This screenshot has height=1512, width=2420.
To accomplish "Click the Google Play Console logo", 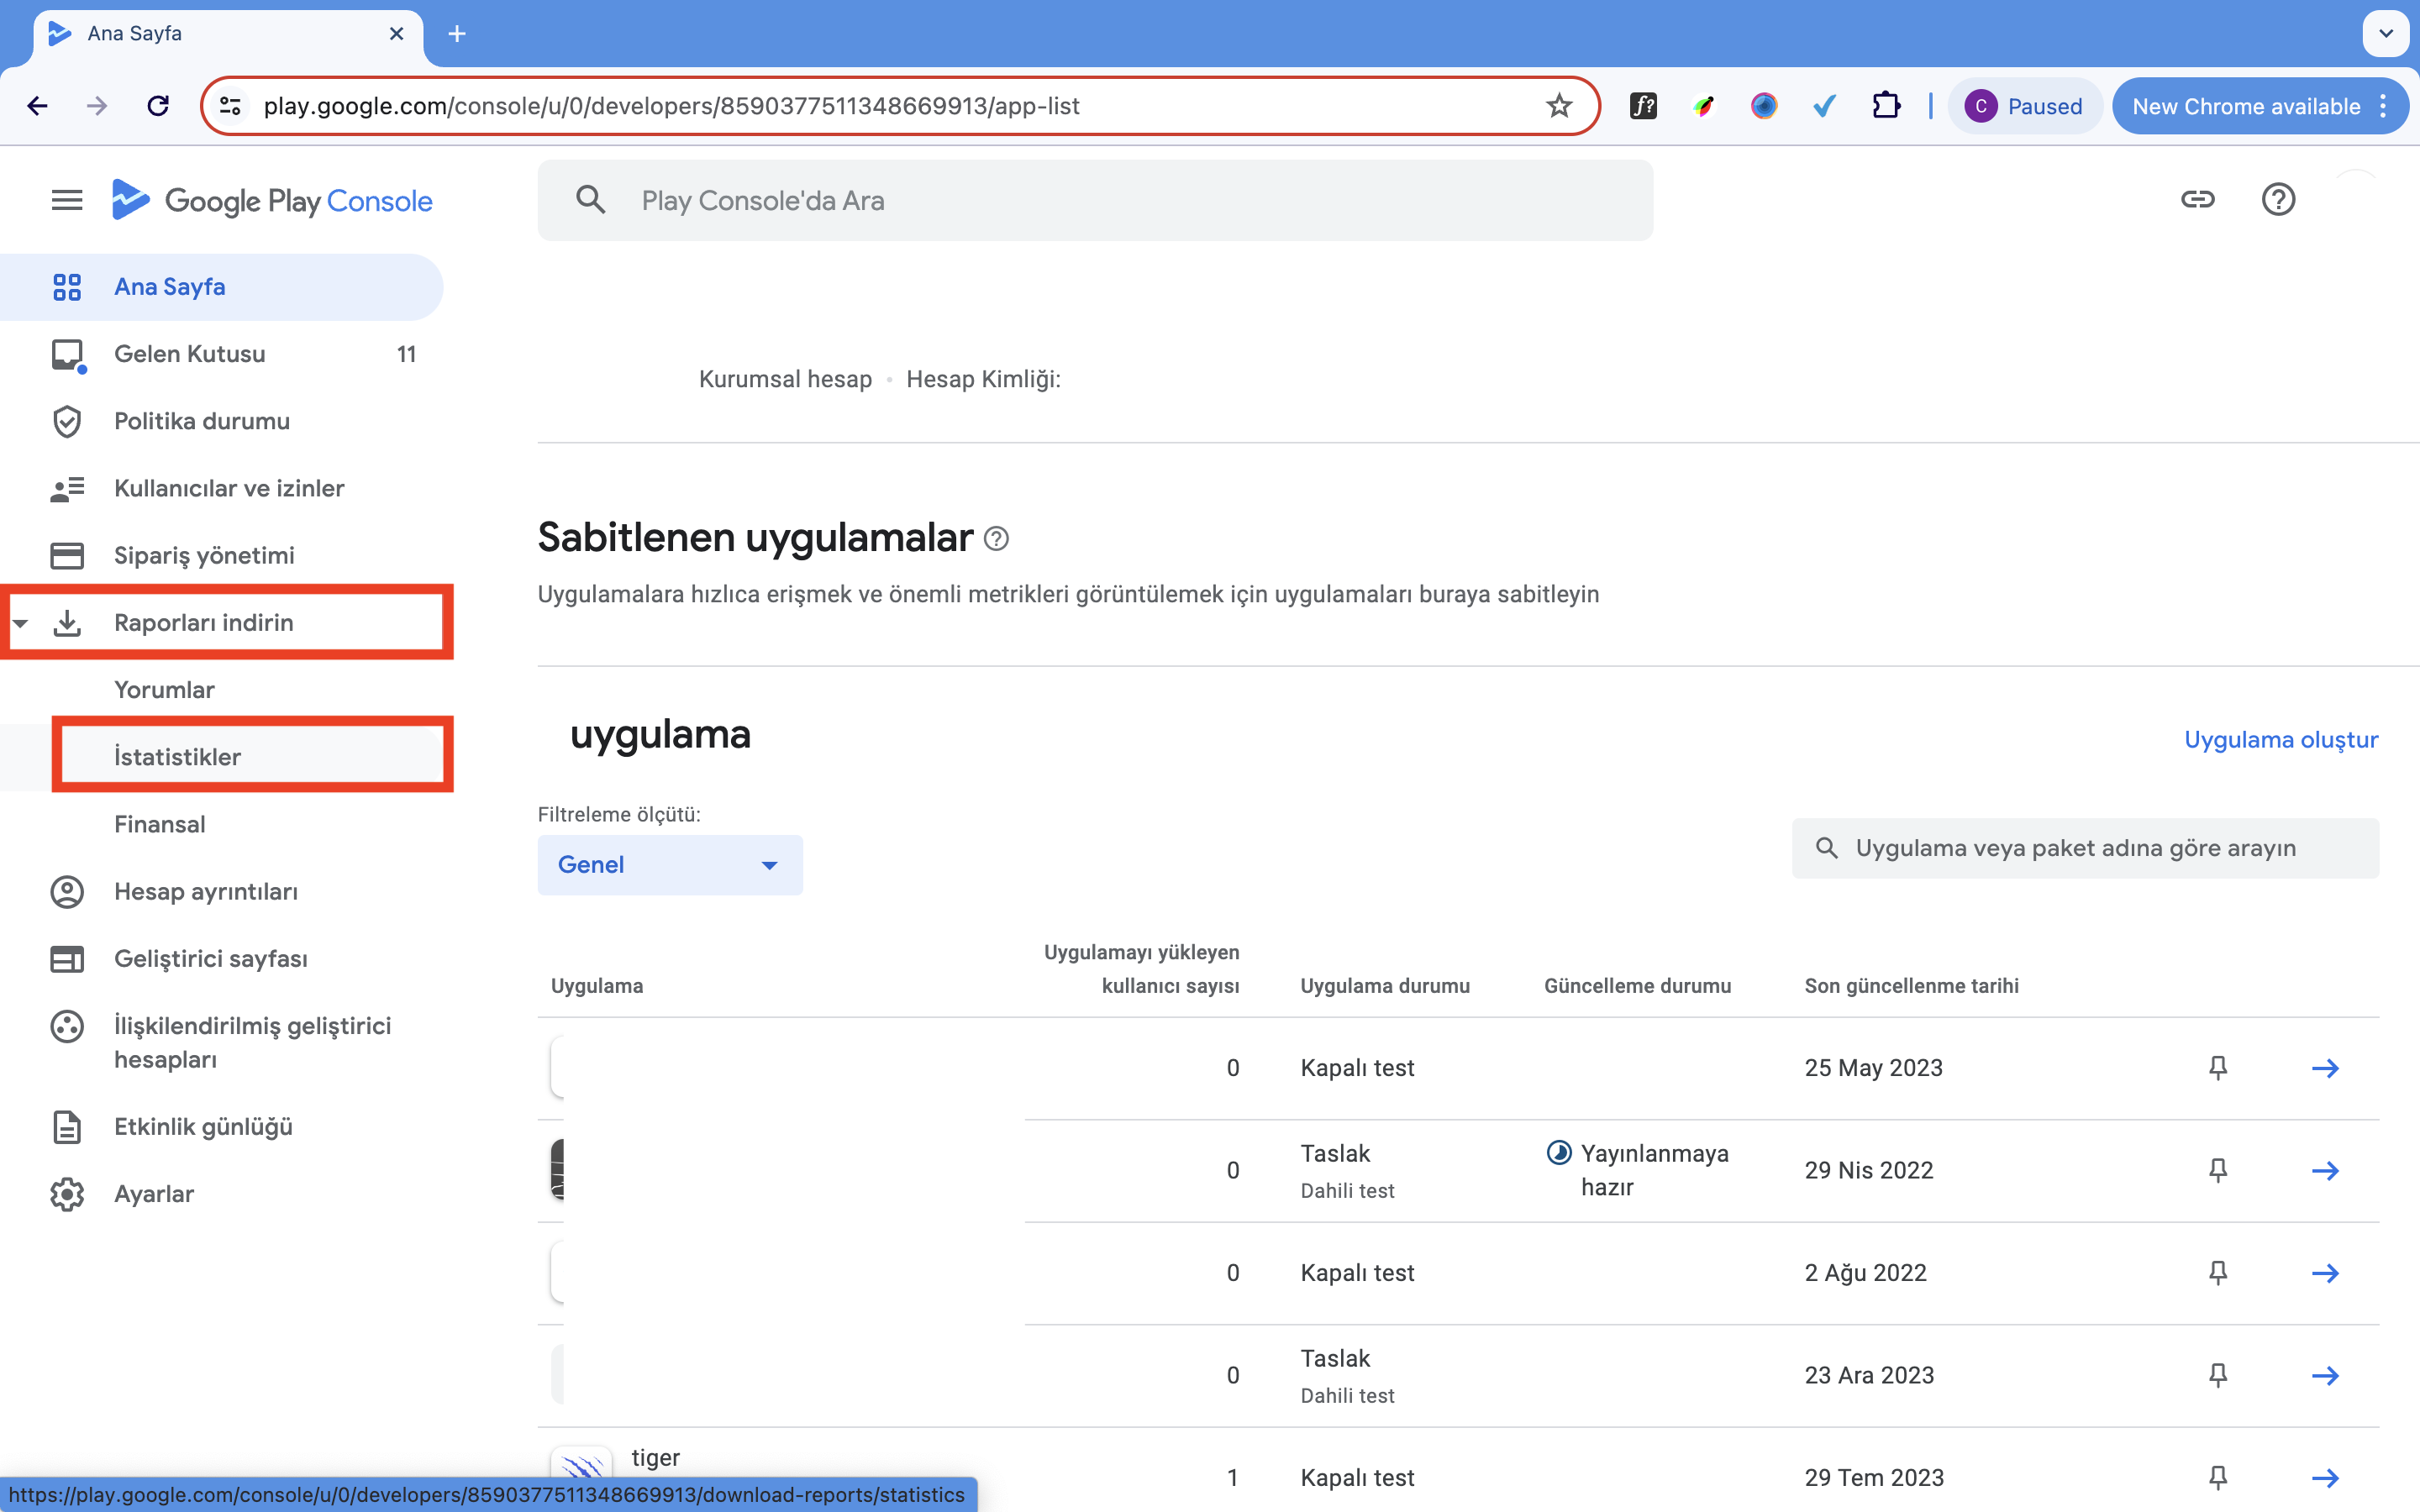I will (x=272, y=201).
